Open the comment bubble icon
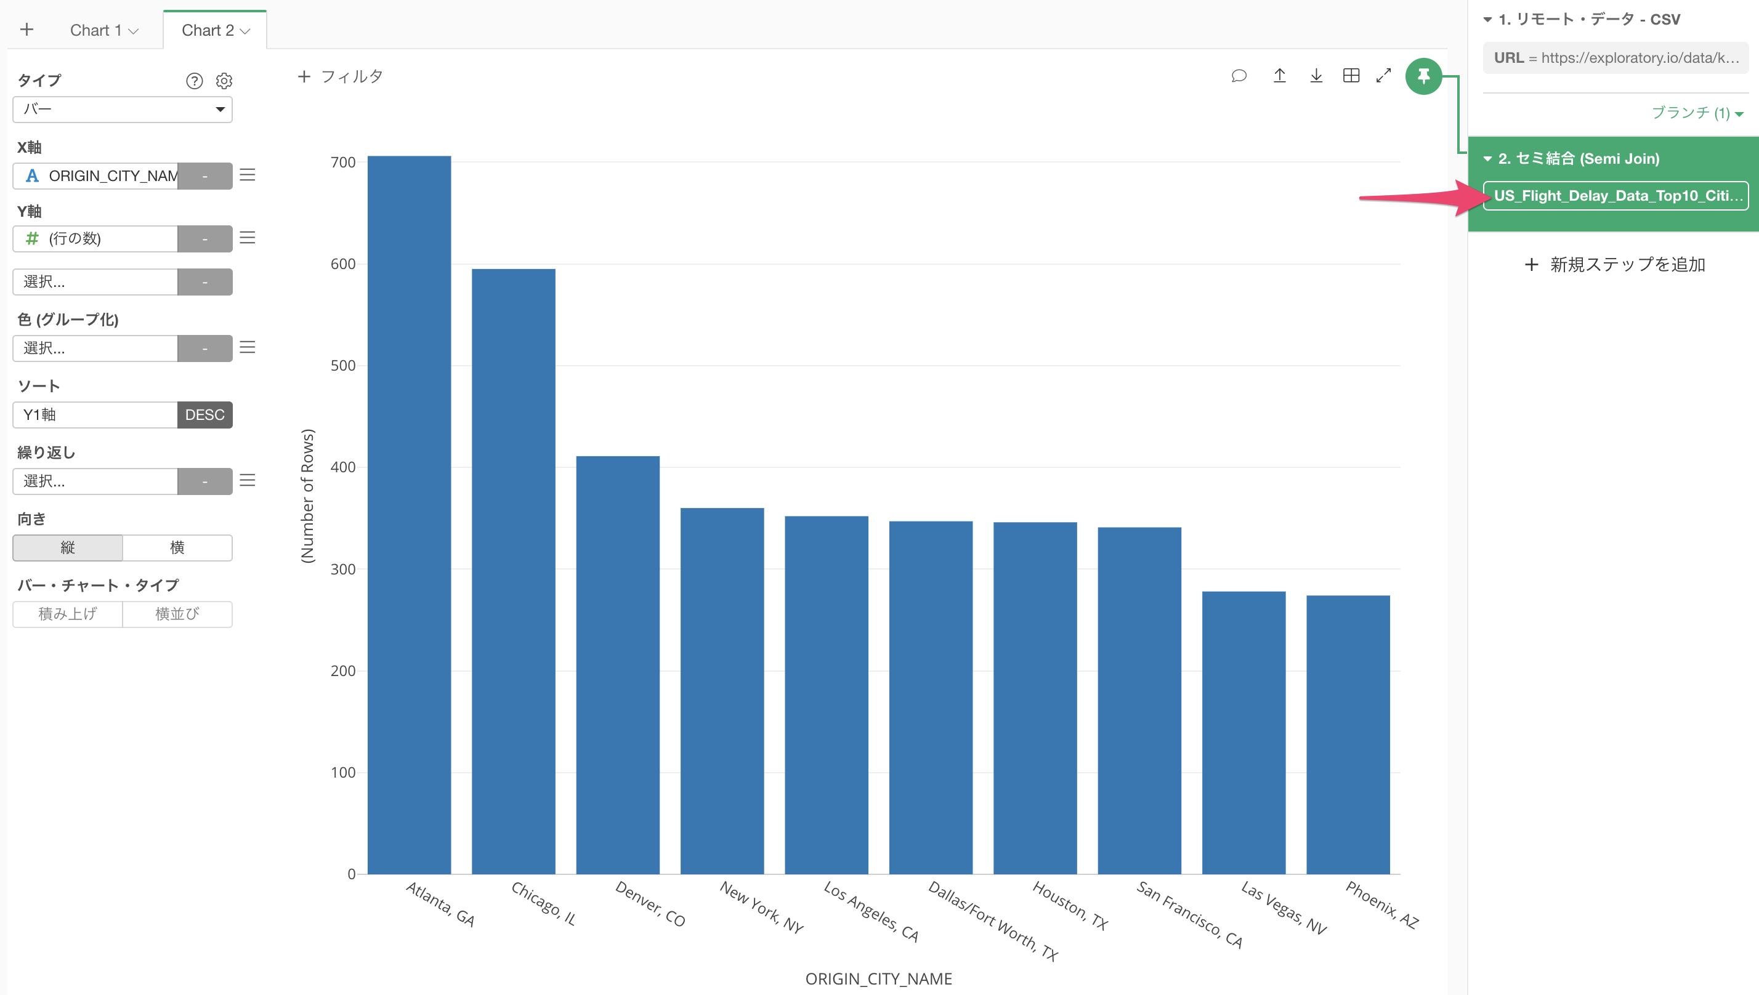1759x995 pixels. click(1239, 76)
